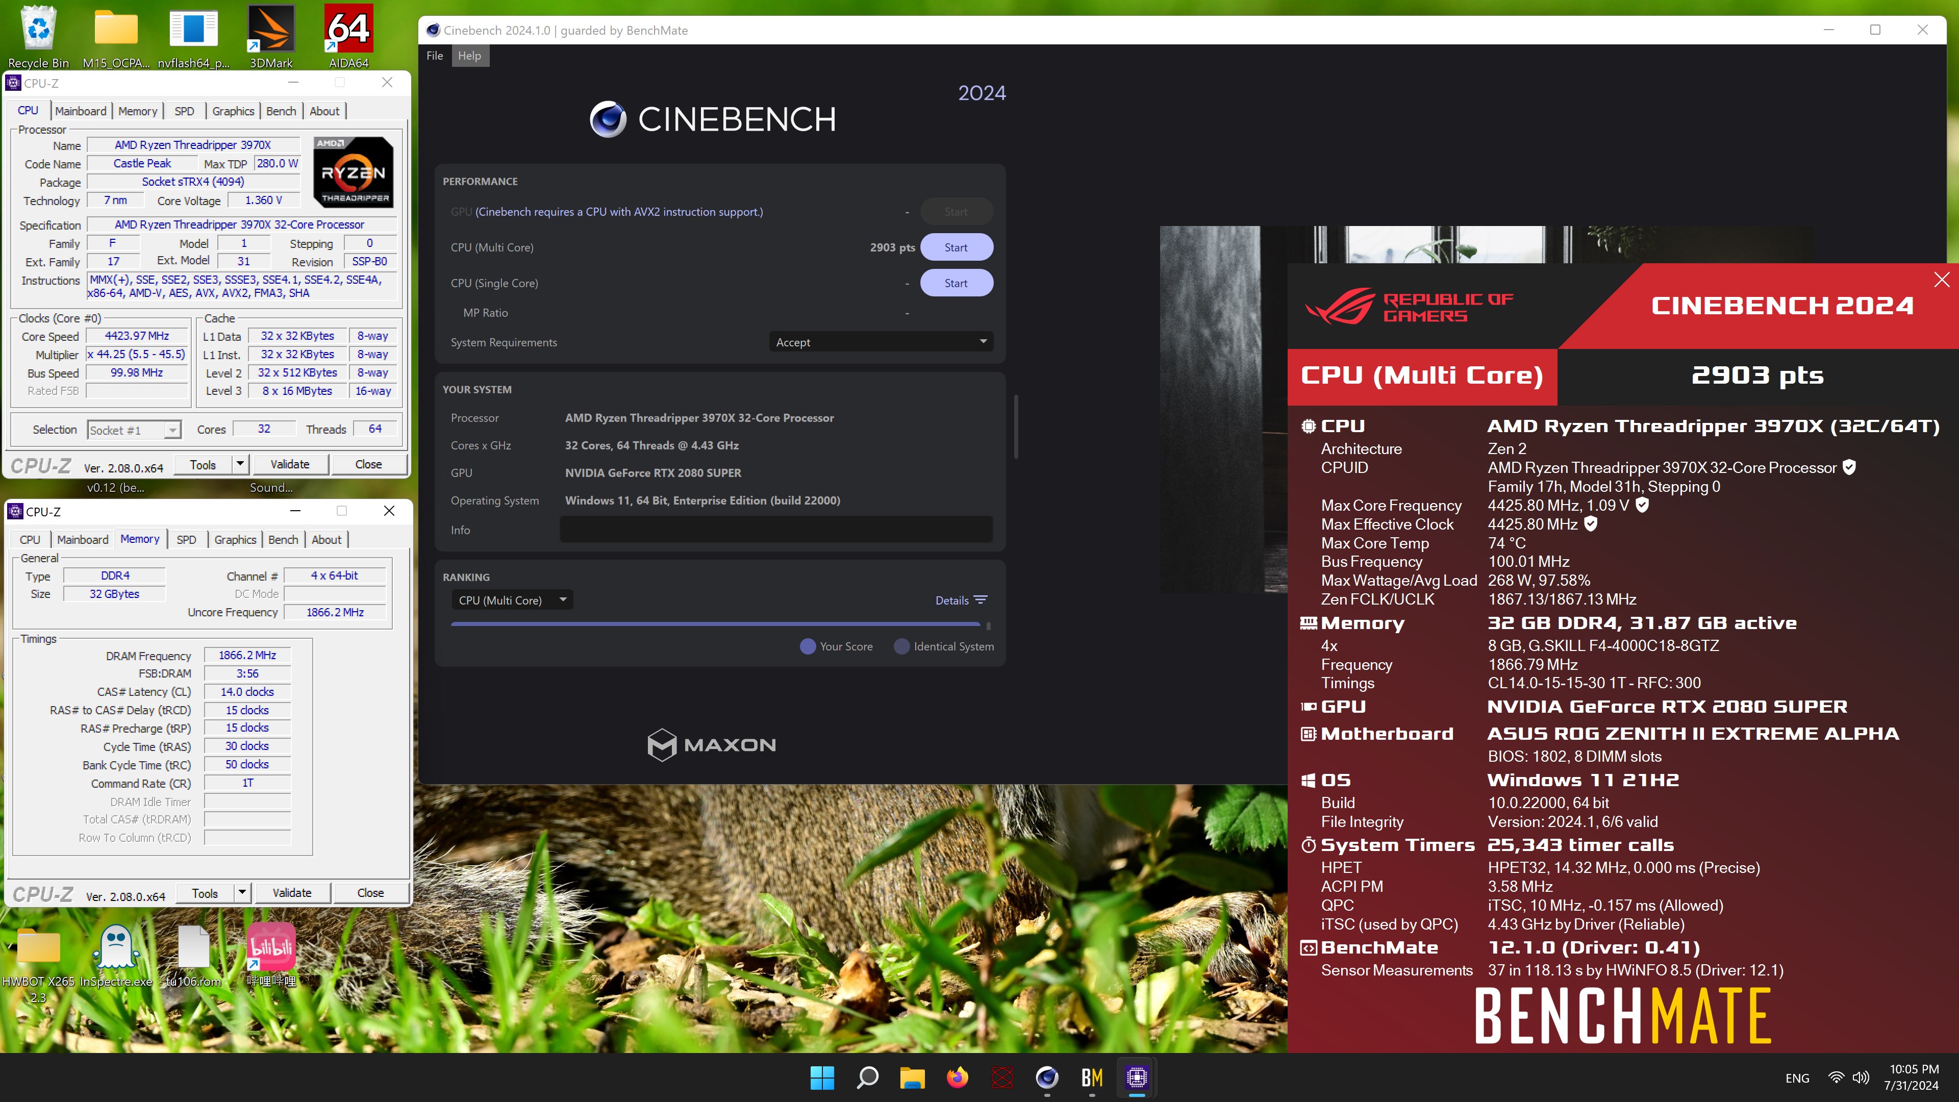The width and height of the screenshot is (1959, 1102).
Task: Open the File menu in Cinebench
Action: 434,56
